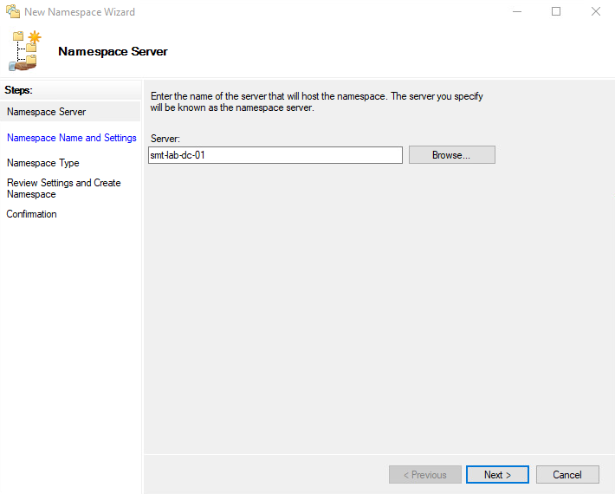
Task: Minimize the New Namespace Wizard window
Action: pos(516,12)
